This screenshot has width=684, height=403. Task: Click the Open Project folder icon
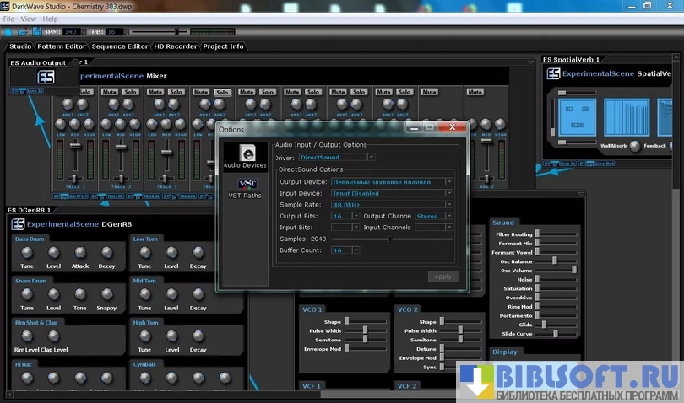pos(22,32)
